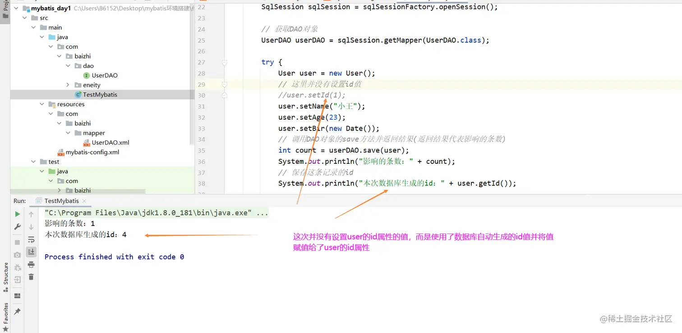Click 'UserDAO userDAO = sqlSession.getMapper' line

click(375, 40)
